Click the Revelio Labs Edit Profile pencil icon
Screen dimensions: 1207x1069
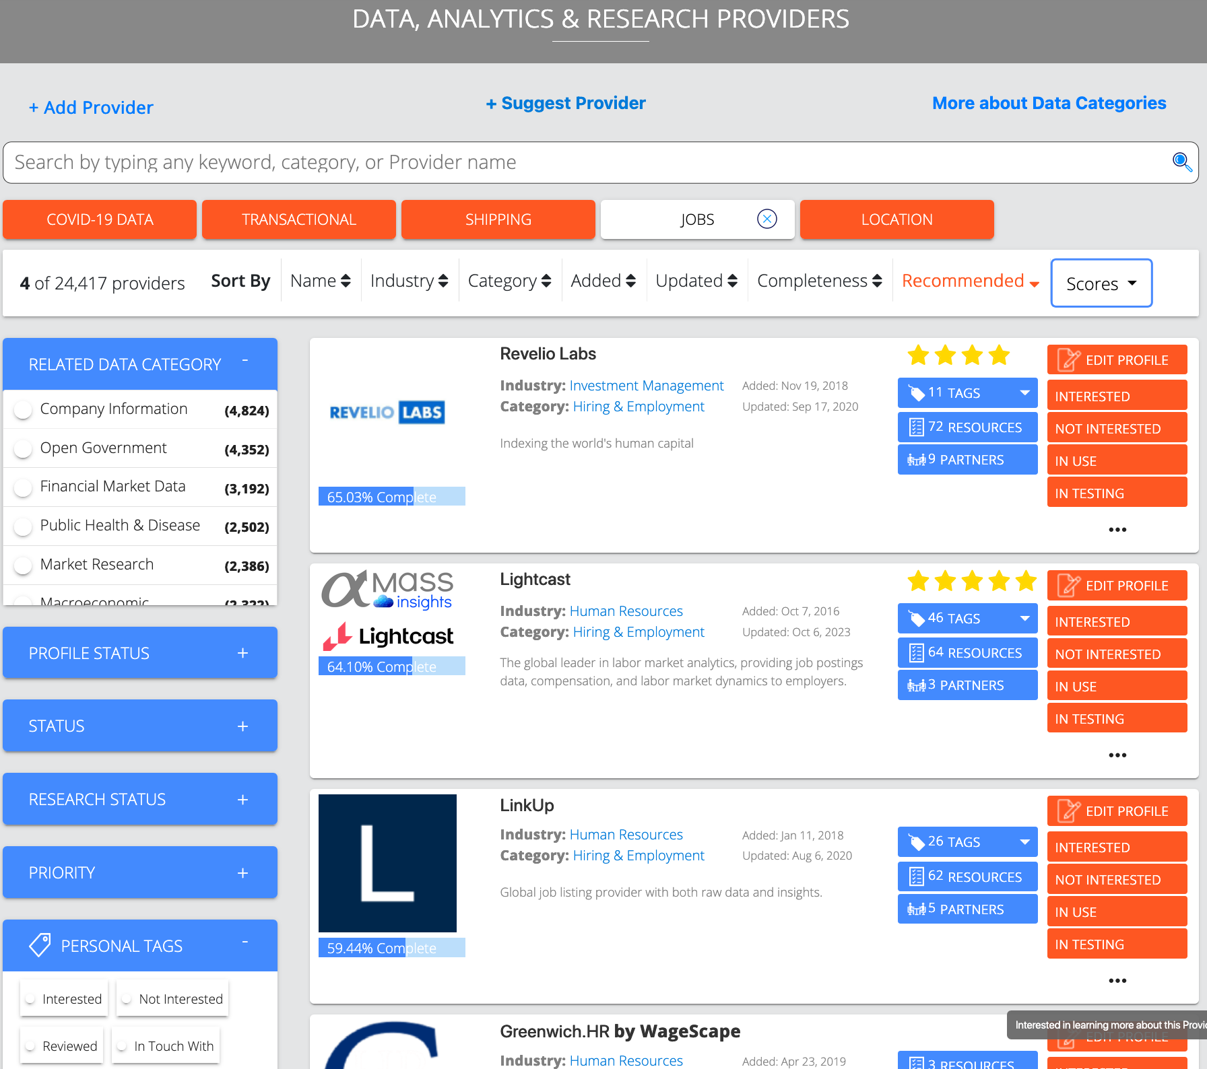[1068, 359]
